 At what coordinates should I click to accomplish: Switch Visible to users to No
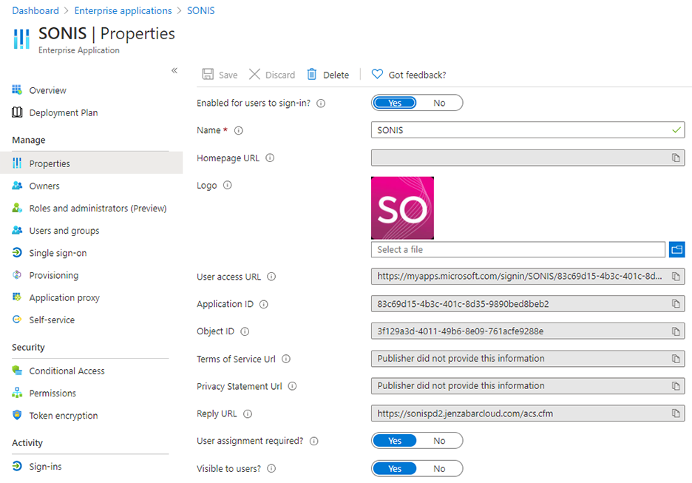(x=439, y=468)
